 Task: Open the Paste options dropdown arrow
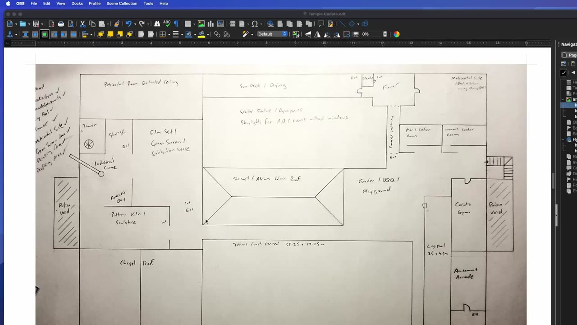[x=108, y=24]
